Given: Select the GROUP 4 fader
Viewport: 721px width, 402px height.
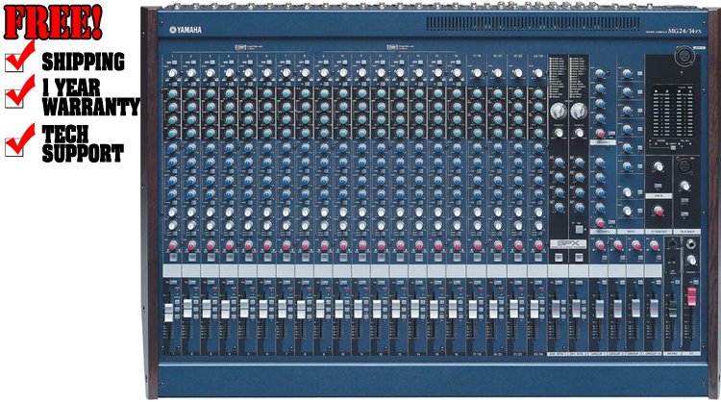Looking at the screenshot, I should [654, 309].
